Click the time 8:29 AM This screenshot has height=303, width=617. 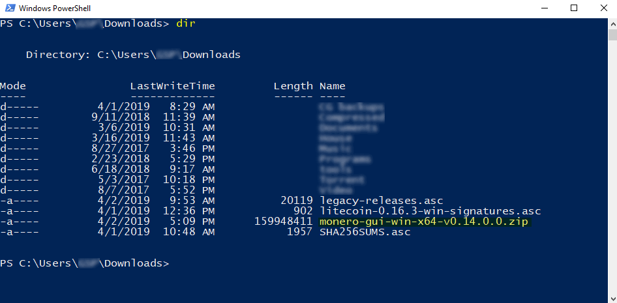(x=192, y=107)
